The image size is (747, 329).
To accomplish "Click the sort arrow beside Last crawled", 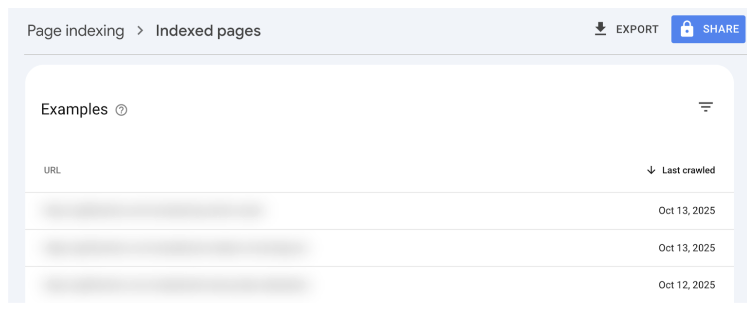I will click(651, 170).
